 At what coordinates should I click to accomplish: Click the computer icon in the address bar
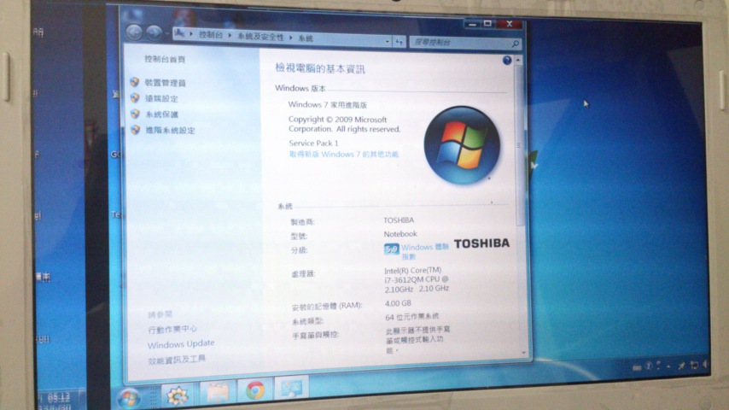click(x=179, y=33)
